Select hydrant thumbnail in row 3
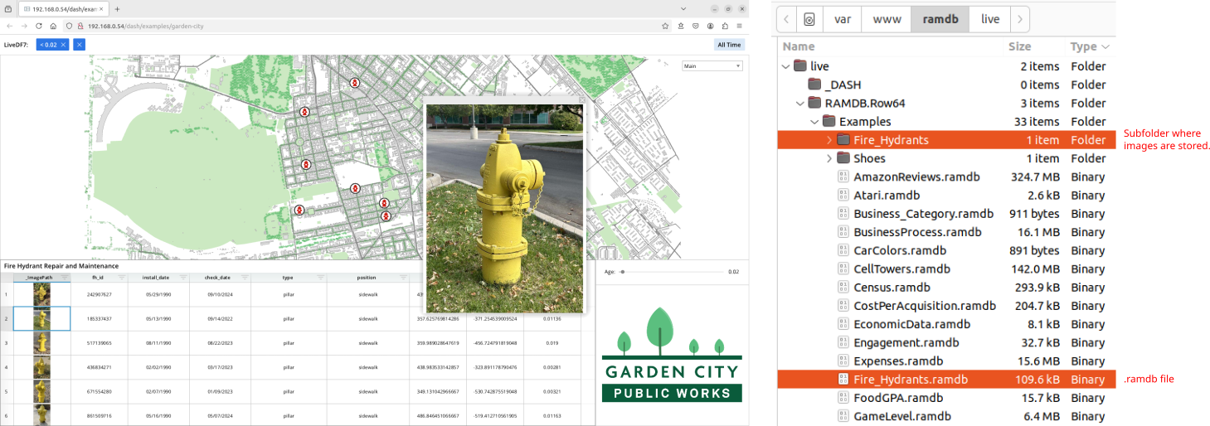This screenshot has height=426, width=1210. coord(41,342)
